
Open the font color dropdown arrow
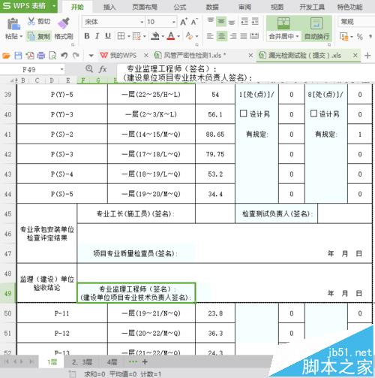[178, 37]
